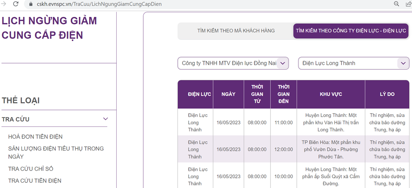This screenshot has height=188, width=412.
Task: Click the khu Văn Hải Thị trấn Long Thành cell
Action: 331,122
